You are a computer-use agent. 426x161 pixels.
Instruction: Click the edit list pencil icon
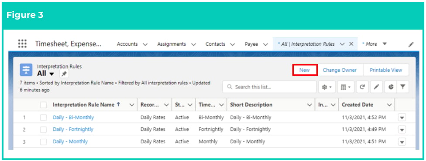[x=376, y=87]
